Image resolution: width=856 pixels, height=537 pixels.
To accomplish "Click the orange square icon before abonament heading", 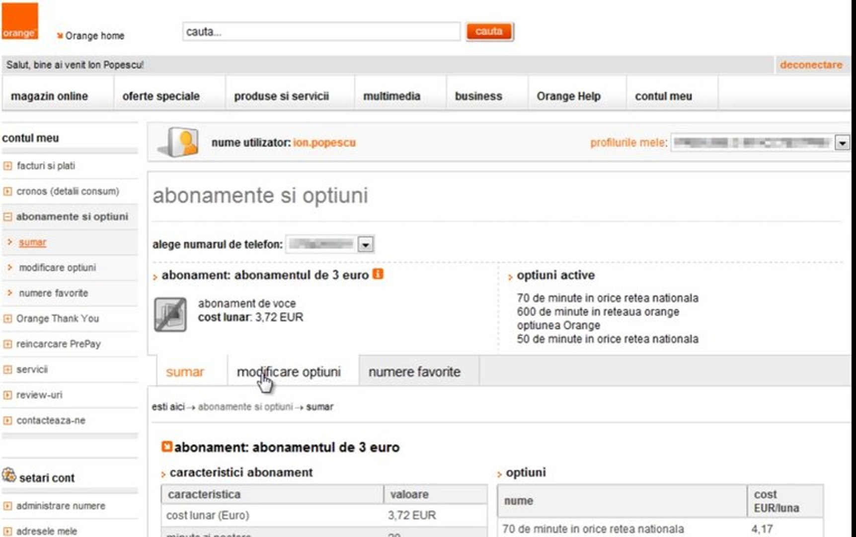I will click(167, 447).
